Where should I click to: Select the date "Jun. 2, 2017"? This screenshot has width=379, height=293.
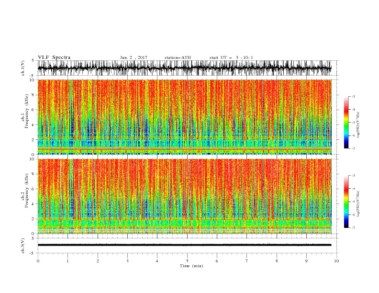pyautogui.click(x=134, y=57)
